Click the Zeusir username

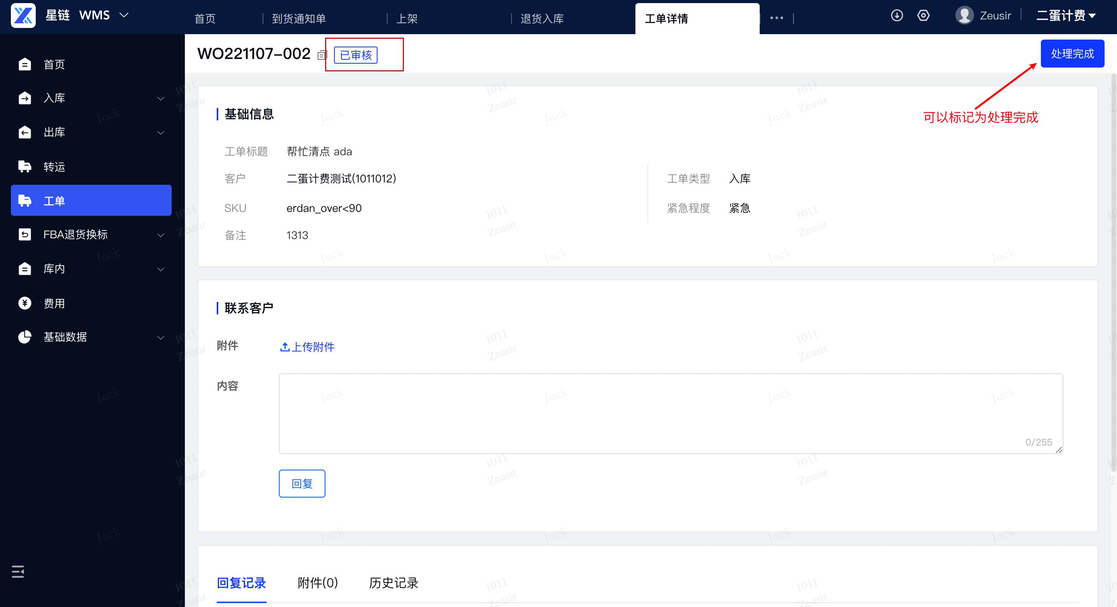coord(995,16)
